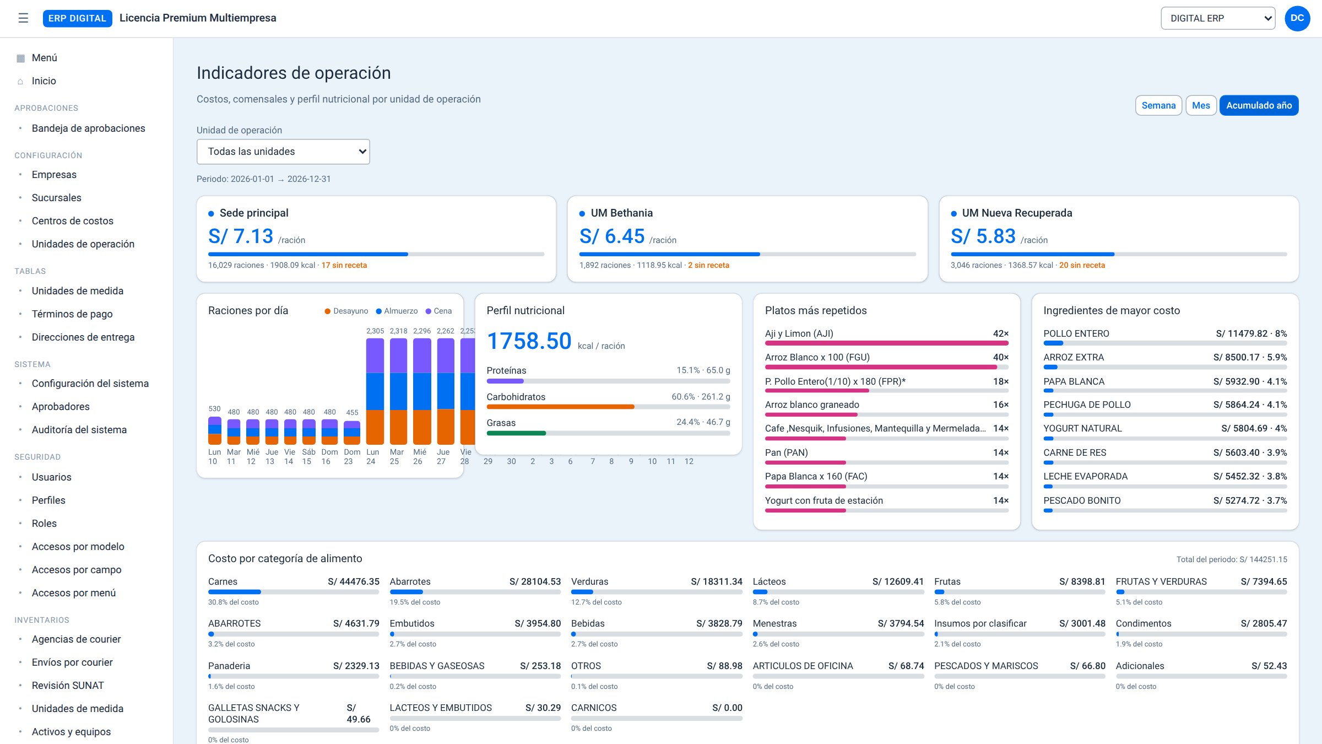The image size is (1322, 744).
Task: Open Aprobadores in the sidebar
Action: 61,407
